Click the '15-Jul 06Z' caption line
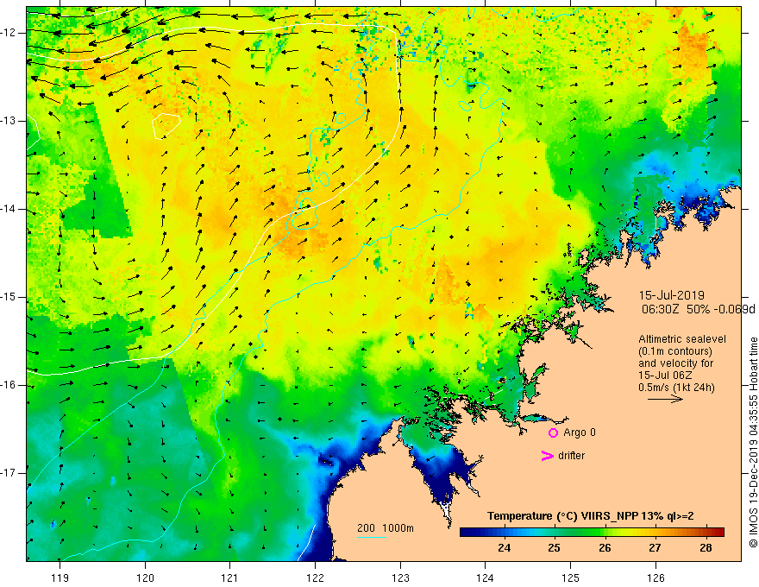This screenshot has height=587, width=759. [x=665, y=376]
